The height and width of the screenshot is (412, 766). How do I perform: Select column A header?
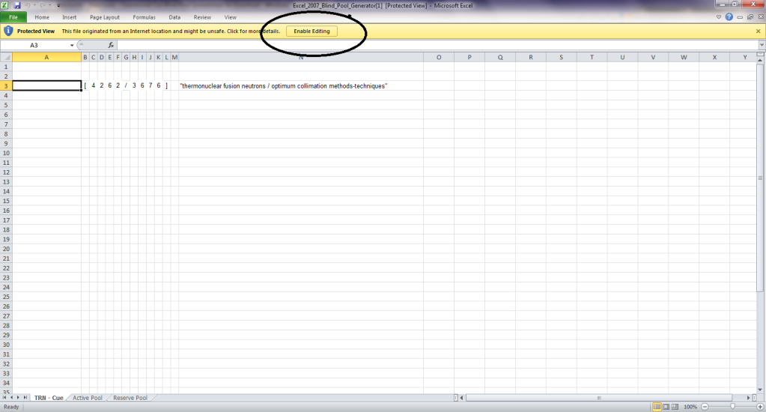[x=47, y=57]
